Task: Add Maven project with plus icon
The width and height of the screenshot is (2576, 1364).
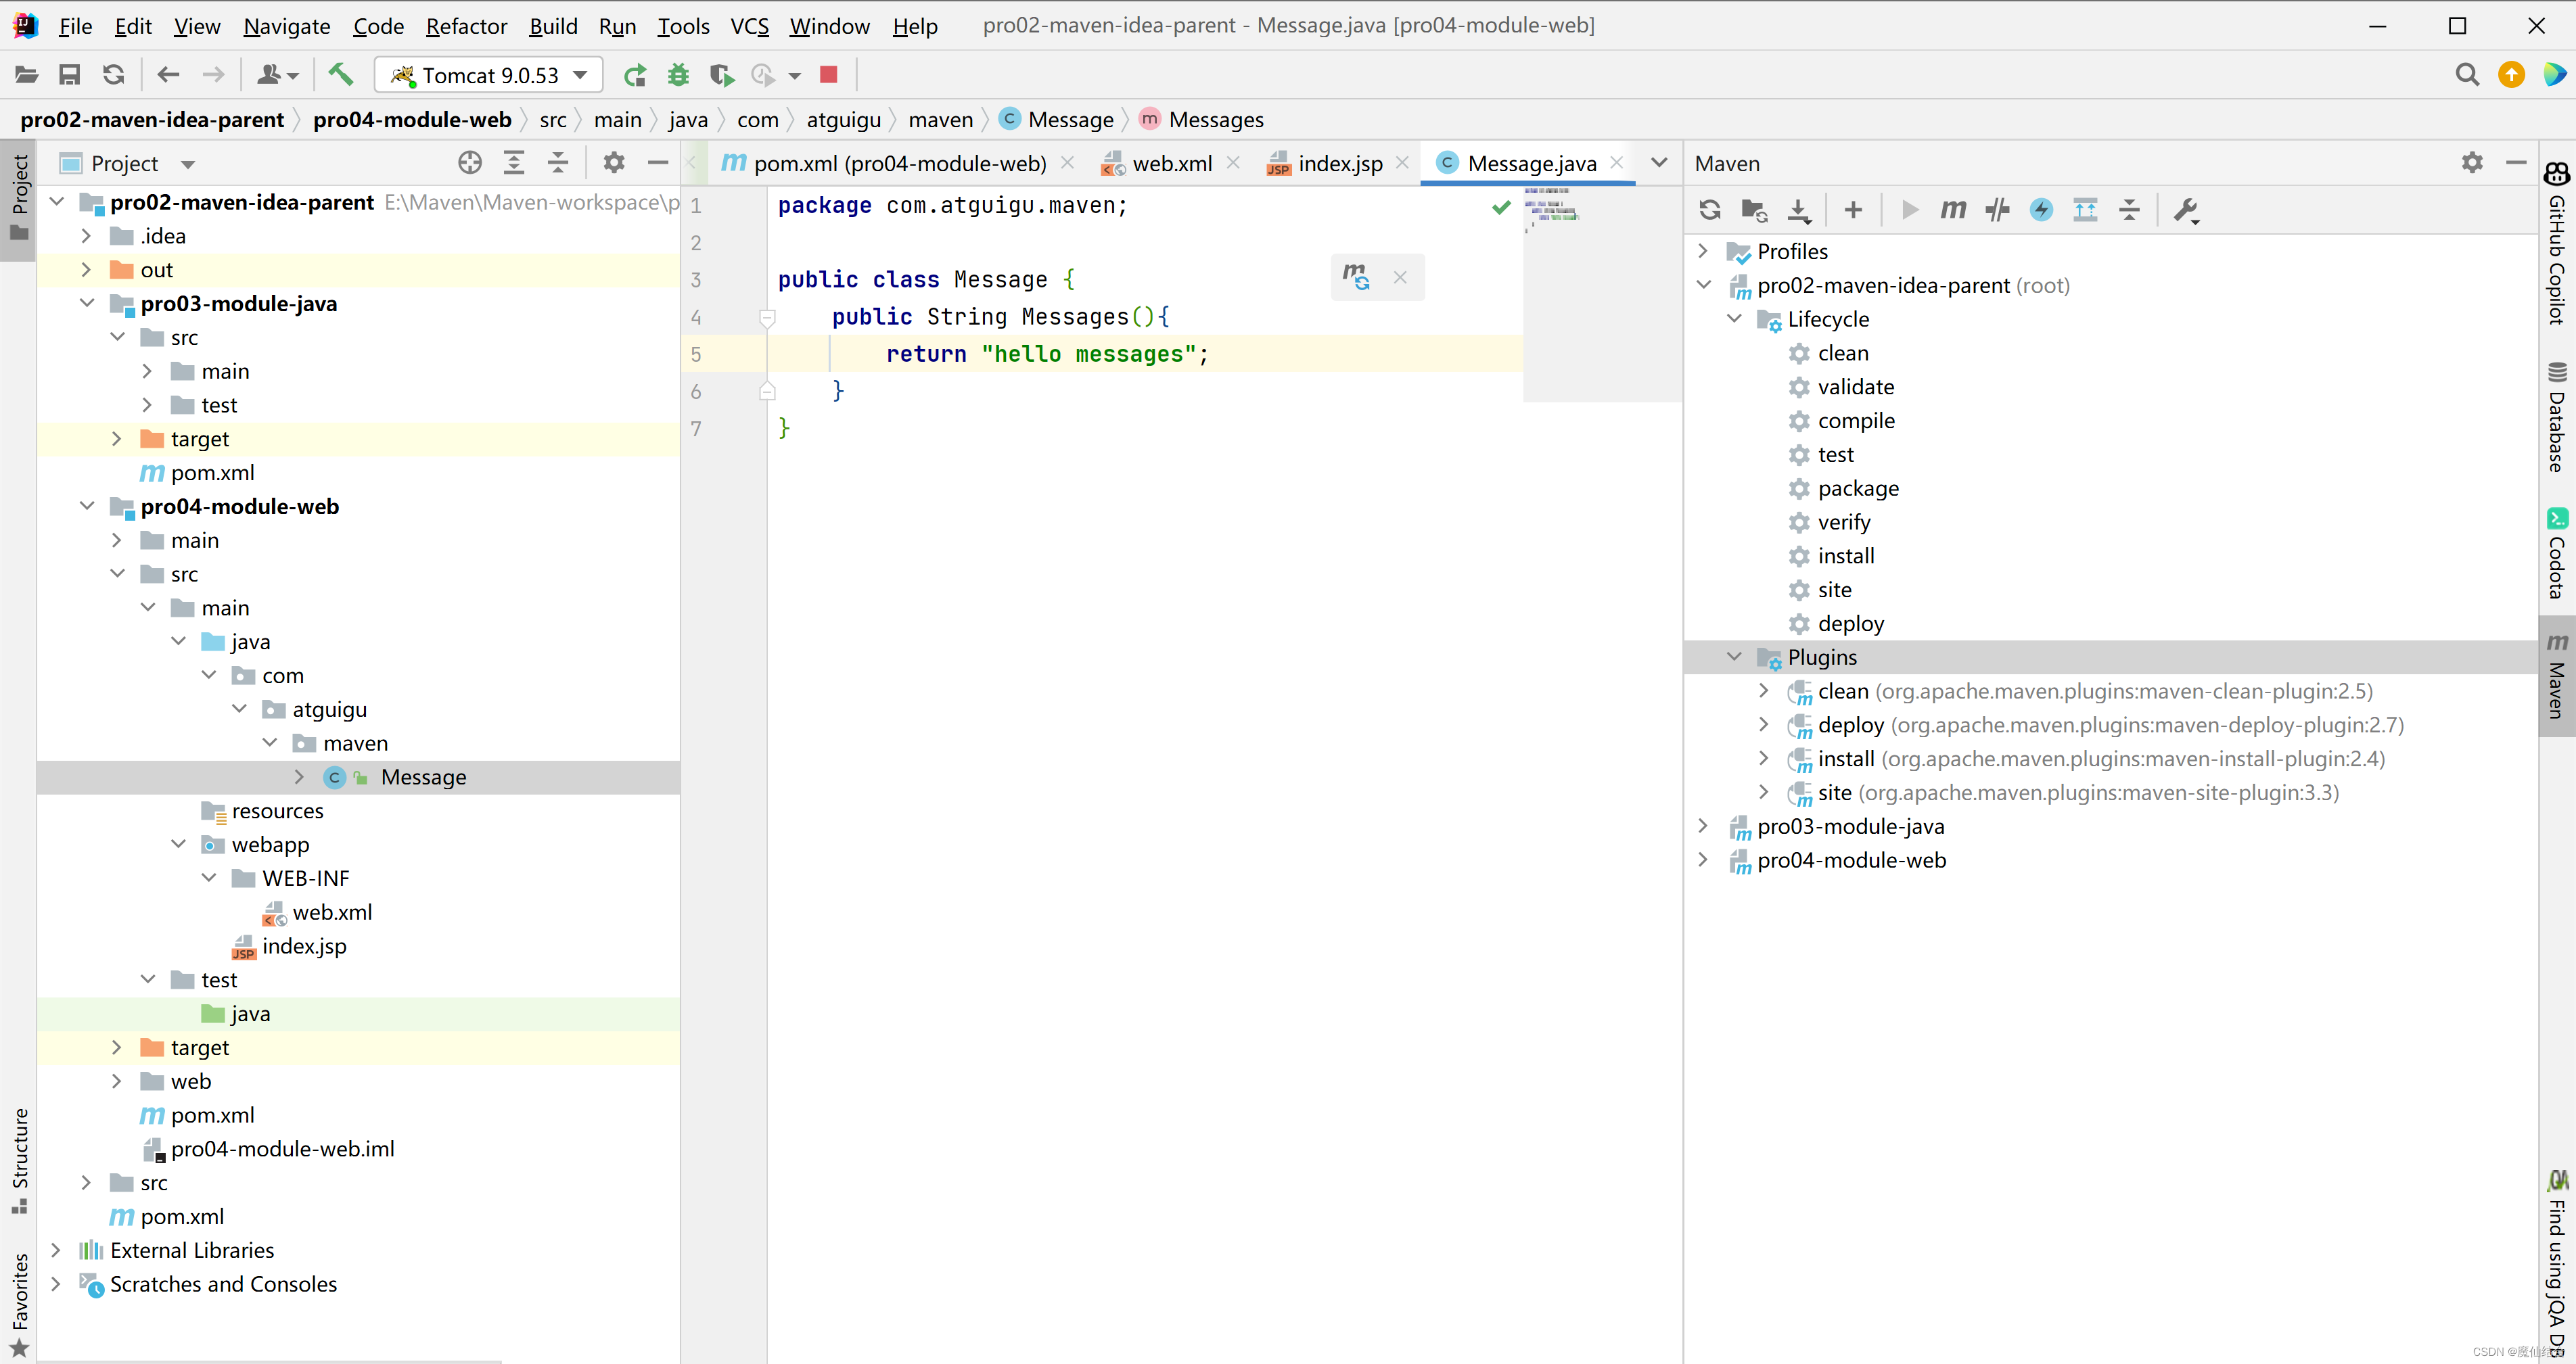Action: tap(1853, 210)
